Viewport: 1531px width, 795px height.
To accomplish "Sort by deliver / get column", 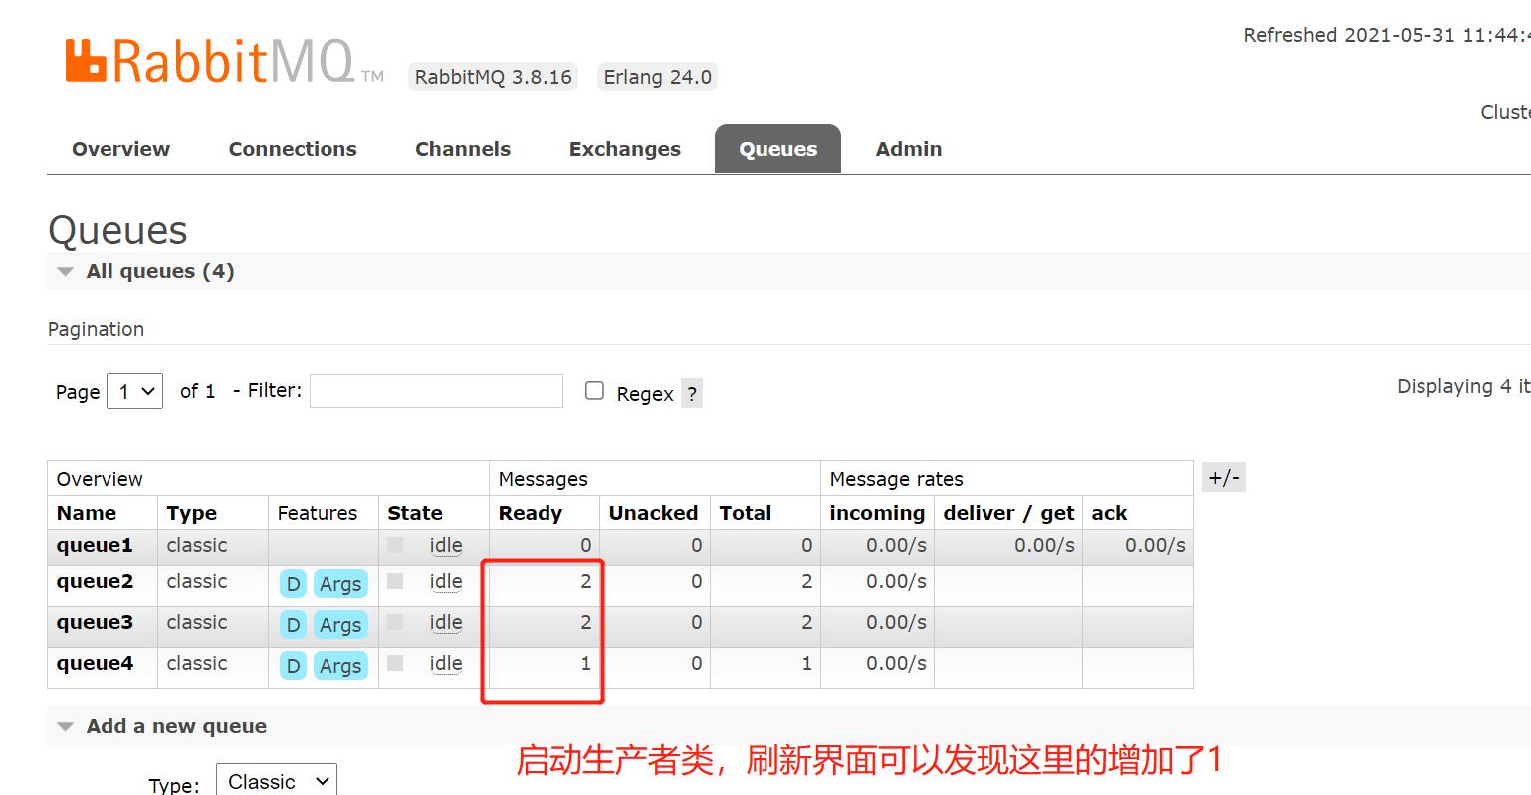I will pyautogui.click(x=1008, y=513).
